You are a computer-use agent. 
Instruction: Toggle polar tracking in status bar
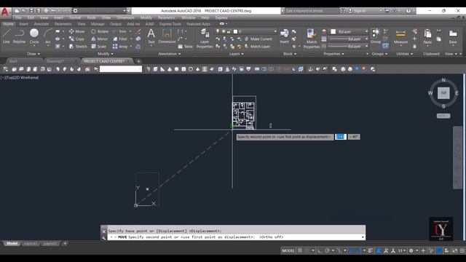click(x=327, y=250)
